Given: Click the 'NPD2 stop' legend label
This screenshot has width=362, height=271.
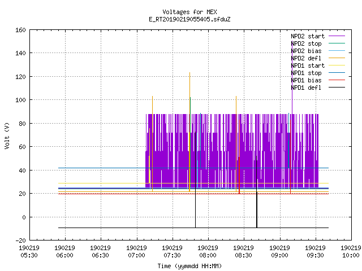Looking at the screenshot, I should pos(306,43).
